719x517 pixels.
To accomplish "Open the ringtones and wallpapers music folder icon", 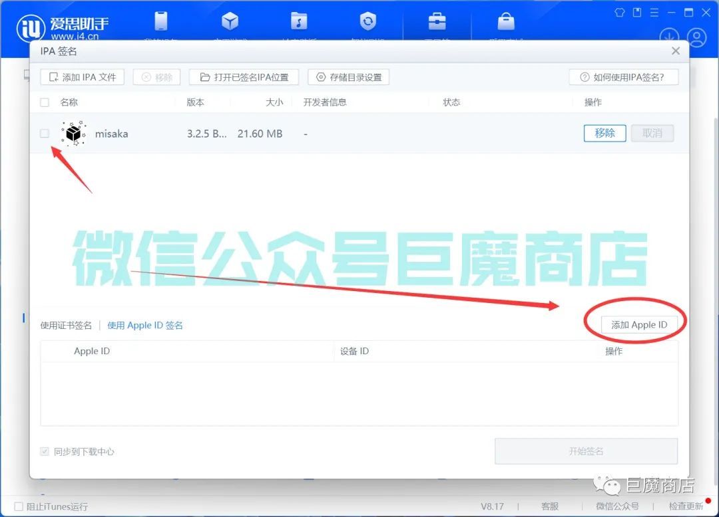I will tap(299, 21).
